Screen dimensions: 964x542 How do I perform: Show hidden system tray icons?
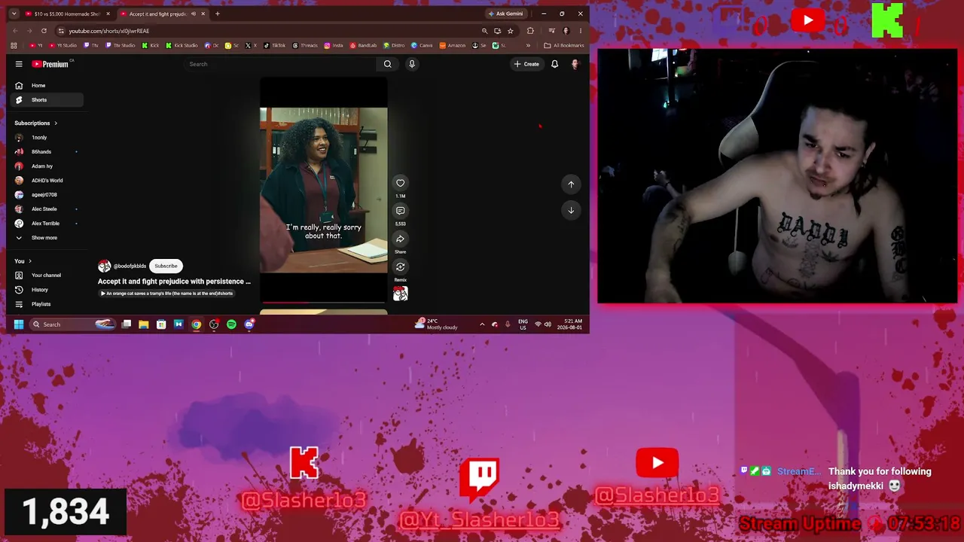click(482, 324)
